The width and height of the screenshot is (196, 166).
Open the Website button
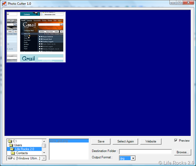[151, 142]
